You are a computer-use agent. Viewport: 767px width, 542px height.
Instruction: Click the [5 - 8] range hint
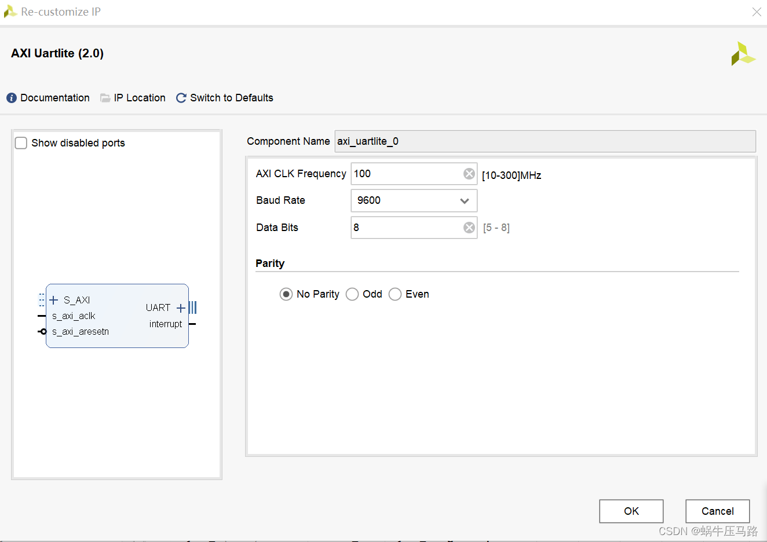tap(496, 228)
